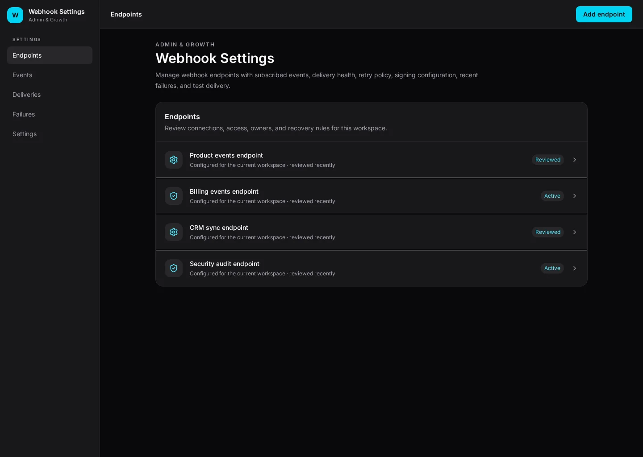Open the Billing events endpoint title

(x=224, y=191)
